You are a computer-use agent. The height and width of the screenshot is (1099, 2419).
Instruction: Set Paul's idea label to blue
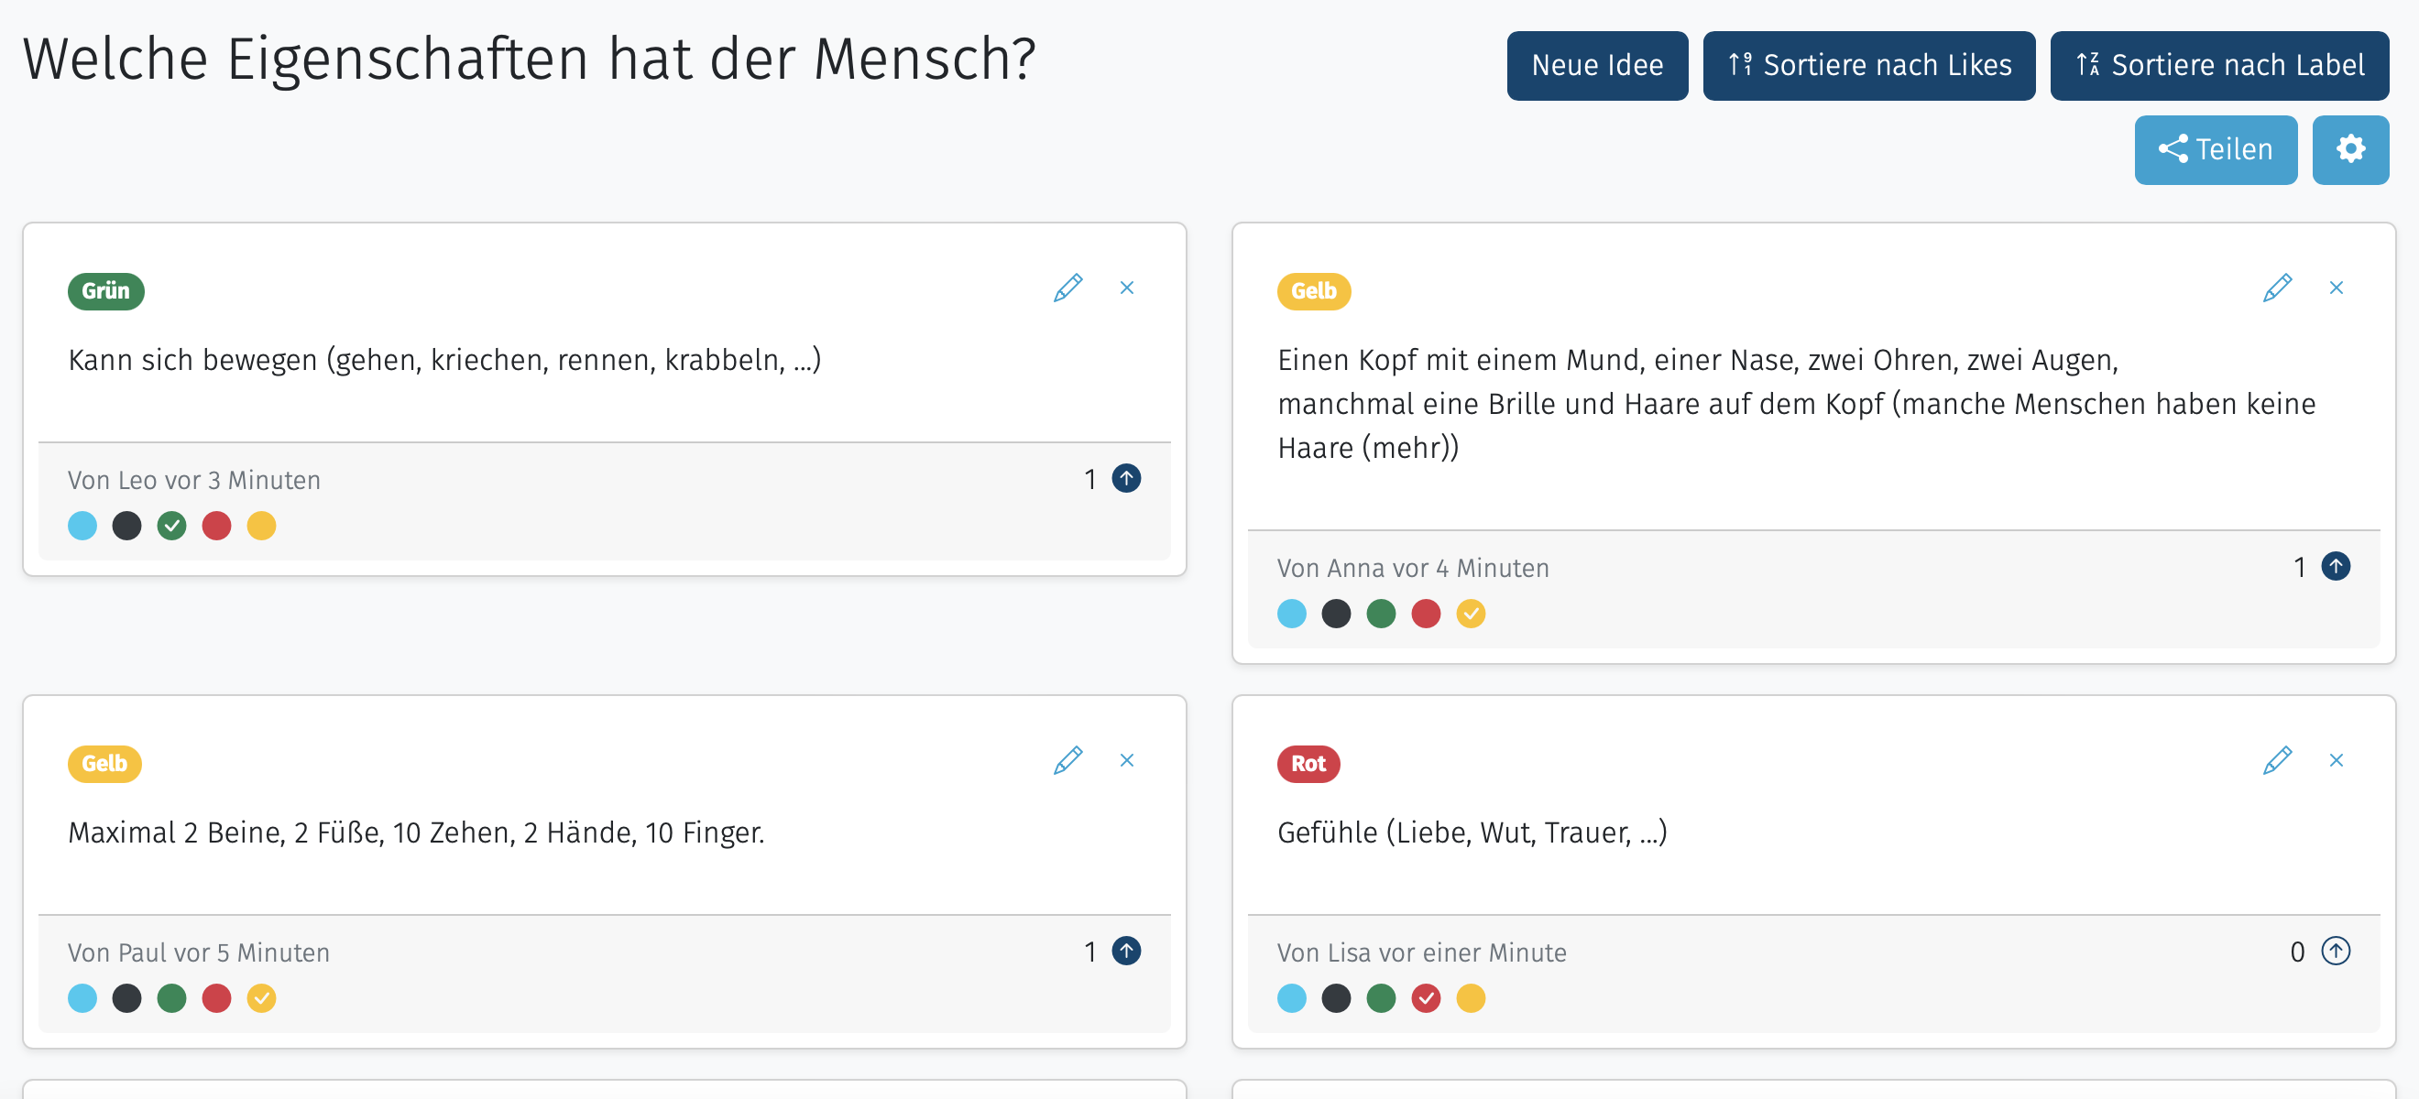pyautogui.click(x=82, y=998)
